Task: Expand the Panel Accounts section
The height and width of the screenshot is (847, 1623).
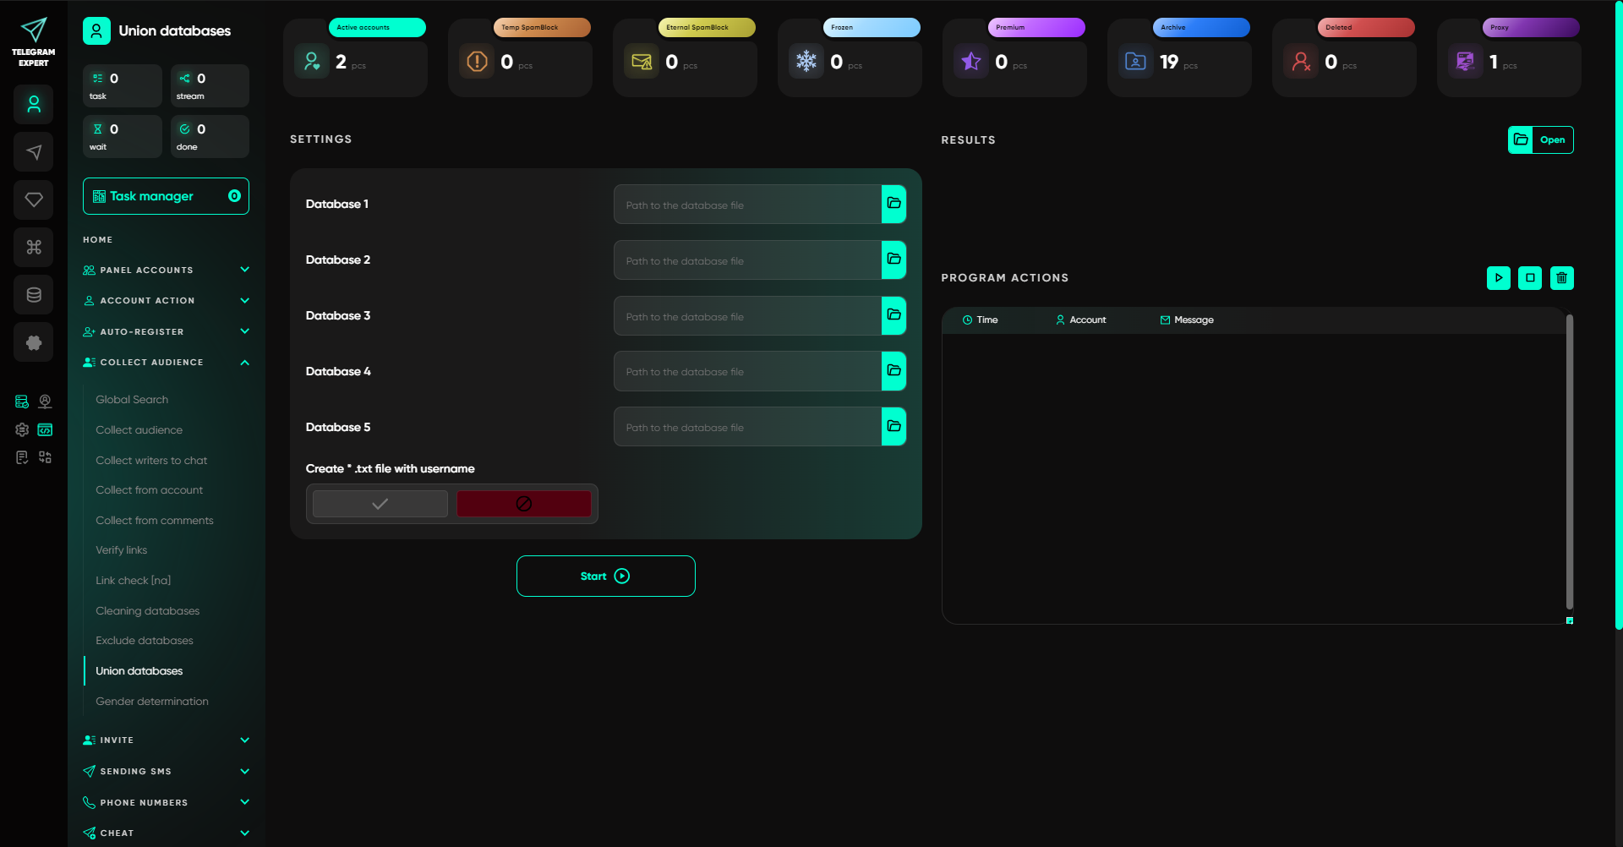Action: [166, 270]
